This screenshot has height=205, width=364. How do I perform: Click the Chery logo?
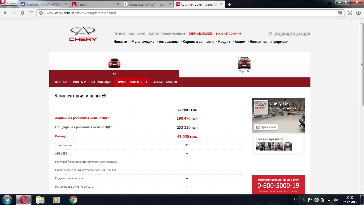click(x=83, y=34)
